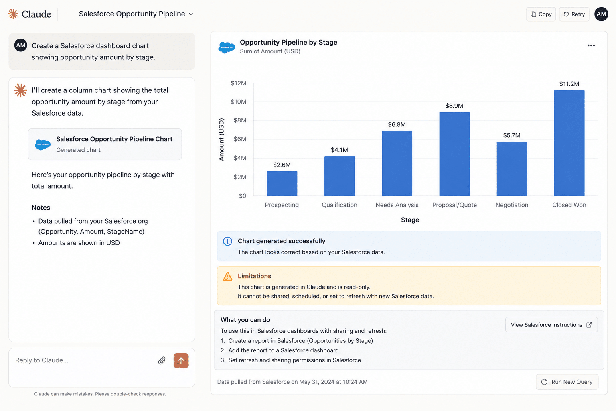Click the AM avatar beside user message

(21, 45)
